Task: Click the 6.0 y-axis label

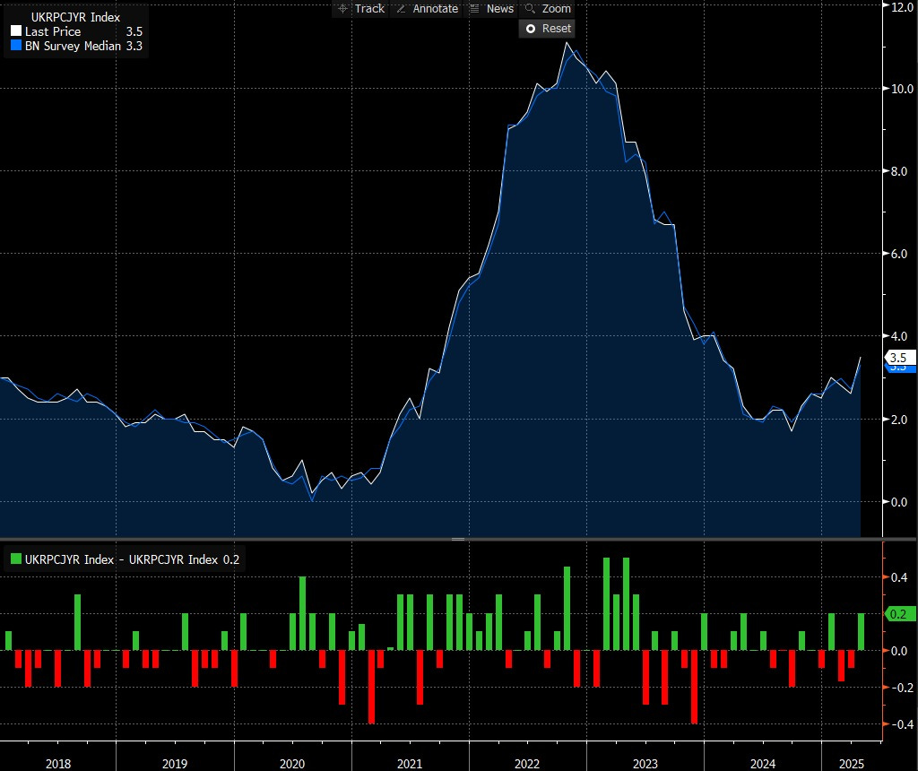Action: (x=899, y=254)
